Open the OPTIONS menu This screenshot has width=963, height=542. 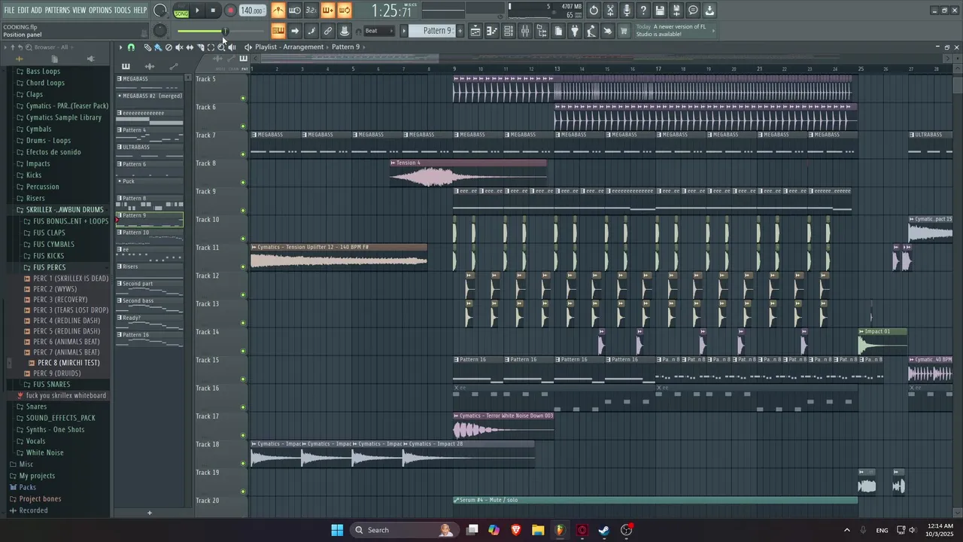(x=100, y=10)
